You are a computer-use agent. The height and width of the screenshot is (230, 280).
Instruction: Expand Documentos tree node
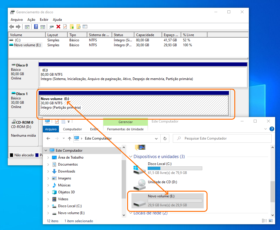click(x=48, y=164)
